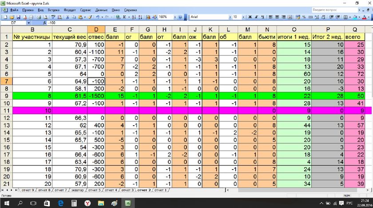Activate the Format Painter brush

pyautogui.click(x=90, y=17)
